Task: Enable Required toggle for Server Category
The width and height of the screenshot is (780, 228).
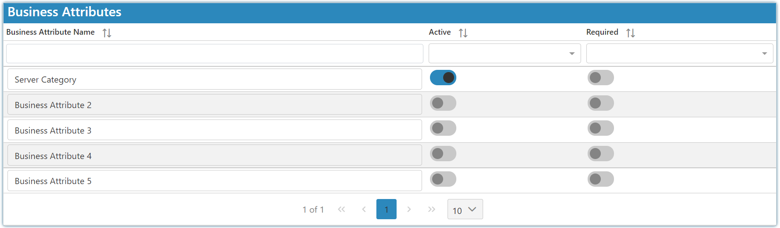Action: pos(600,78)
